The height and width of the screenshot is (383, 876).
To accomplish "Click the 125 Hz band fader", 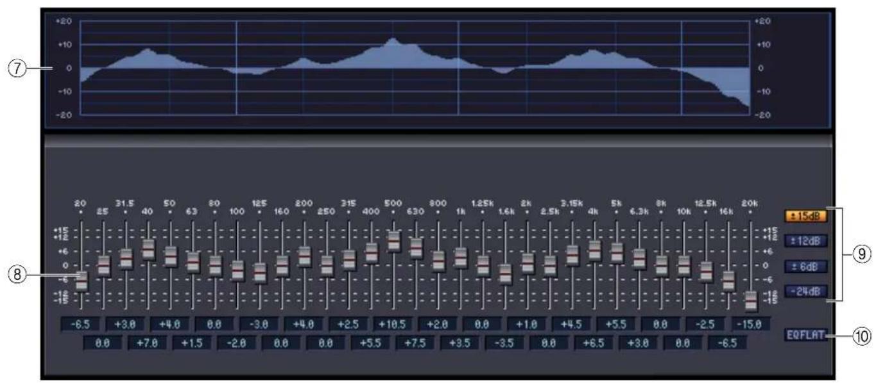I will click(260, 272).
